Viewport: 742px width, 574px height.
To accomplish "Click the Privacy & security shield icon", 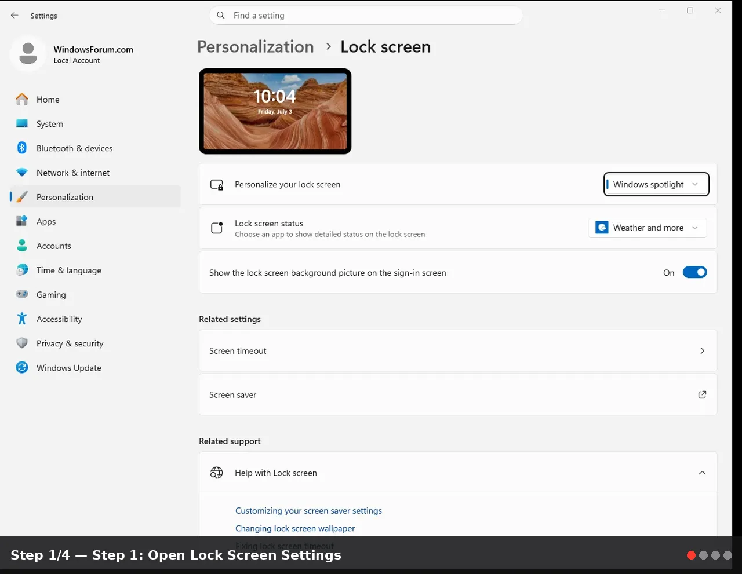I will 22,343.
